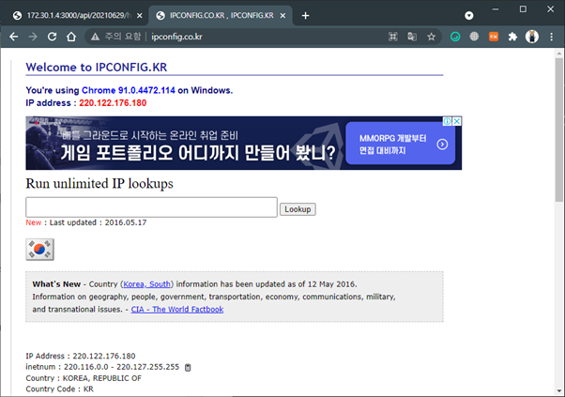Click the orange extension icon
Image resolution: width=565 pixels, height=397 pixels.
[x=494, y=37]
